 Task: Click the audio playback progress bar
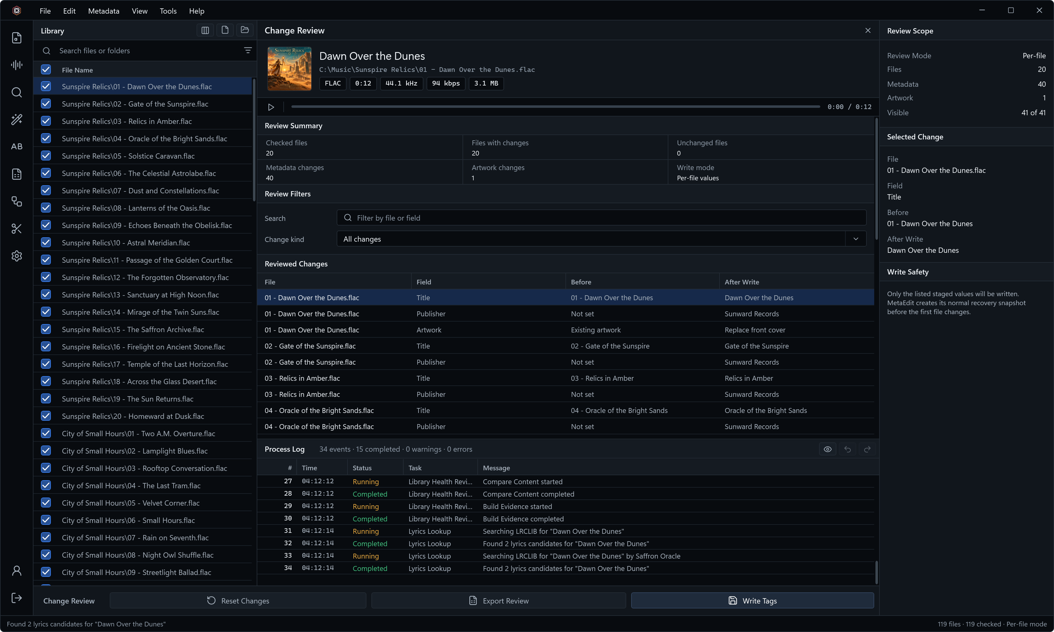pyautogui.click(x=556, y=107)
